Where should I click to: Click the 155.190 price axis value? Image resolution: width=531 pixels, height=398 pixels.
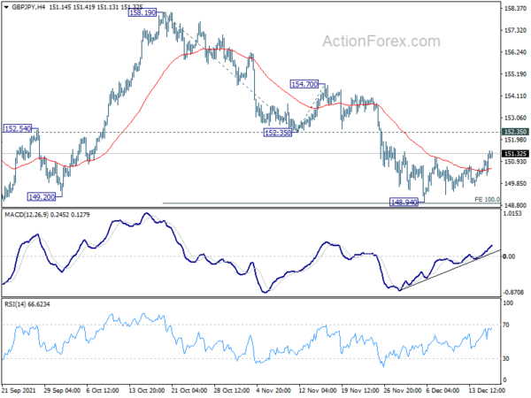[515, 73]
